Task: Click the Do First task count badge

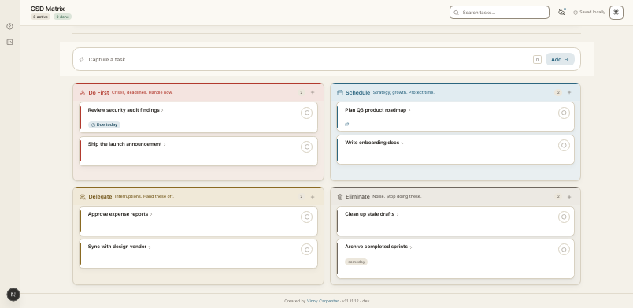Action: 302,92
